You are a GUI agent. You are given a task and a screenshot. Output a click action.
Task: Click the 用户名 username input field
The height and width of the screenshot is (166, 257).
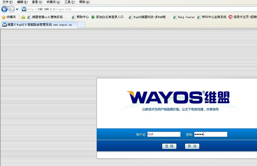(x=164, y=134)
